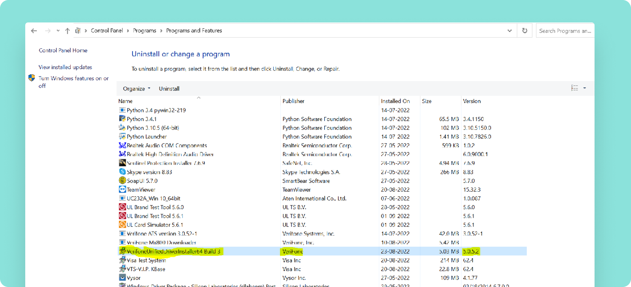Screen dimensions: 631x287
Task: Select Python 3.4 pywin32-219 icon
Action: [122, 110]
